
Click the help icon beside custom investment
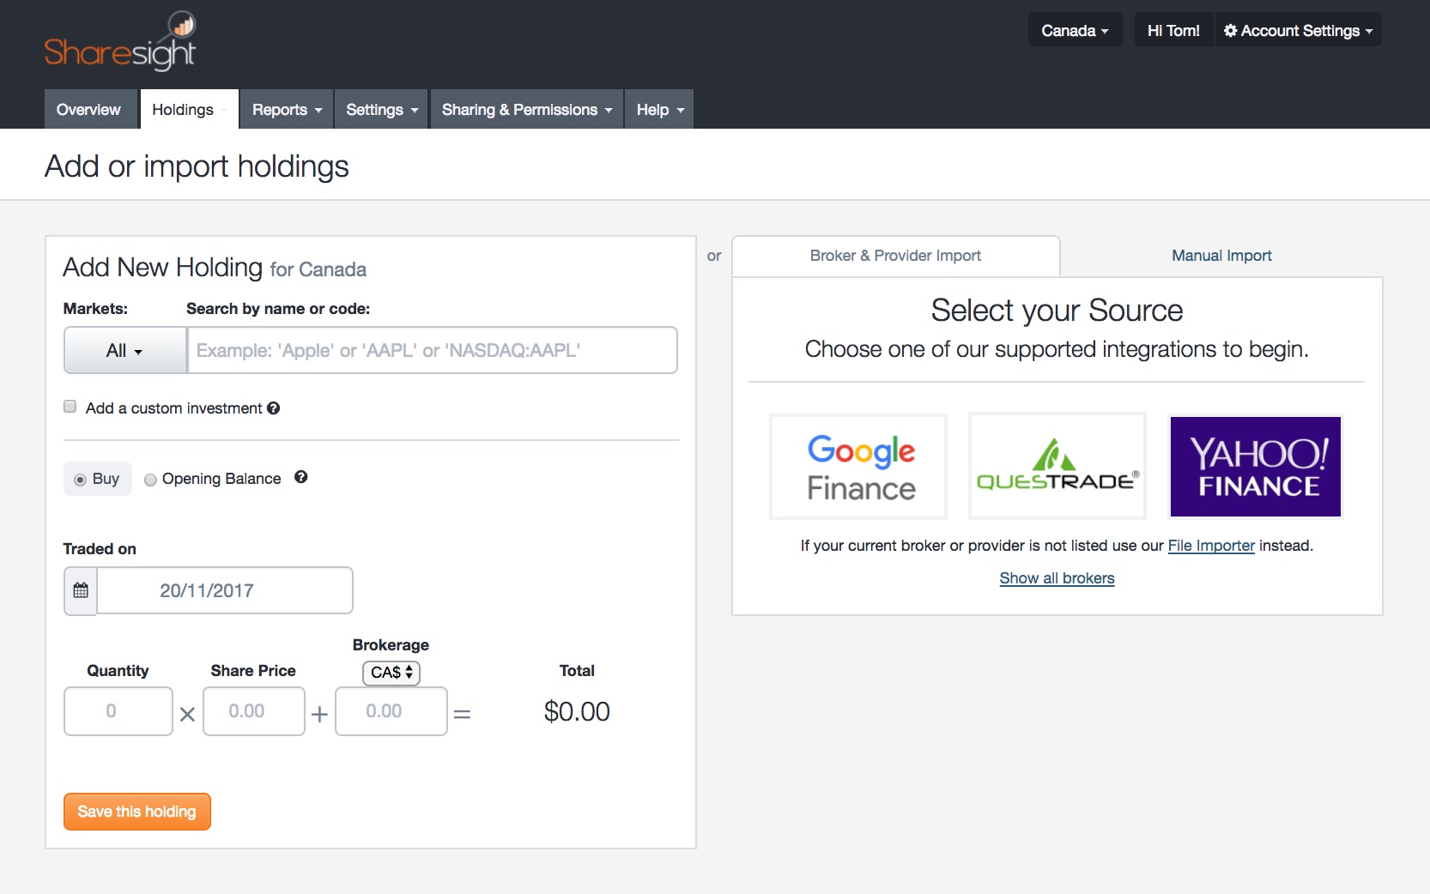pyautogui.click(x=273, y=408)
